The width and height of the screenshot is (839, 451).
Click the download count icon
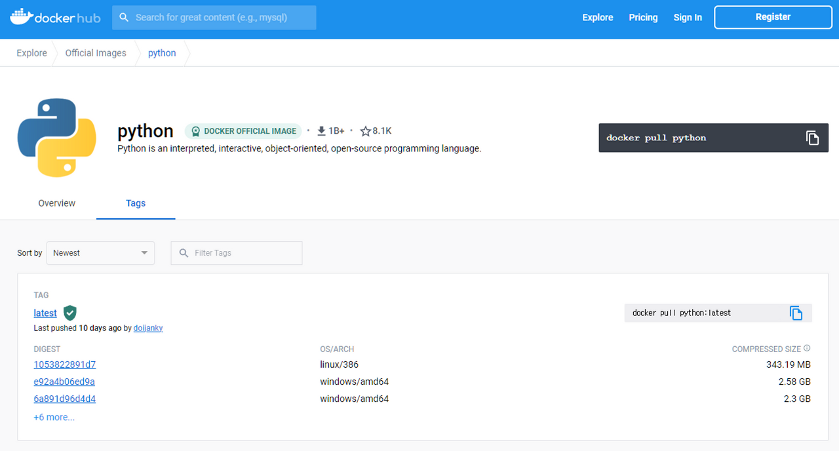pos(321,131)
